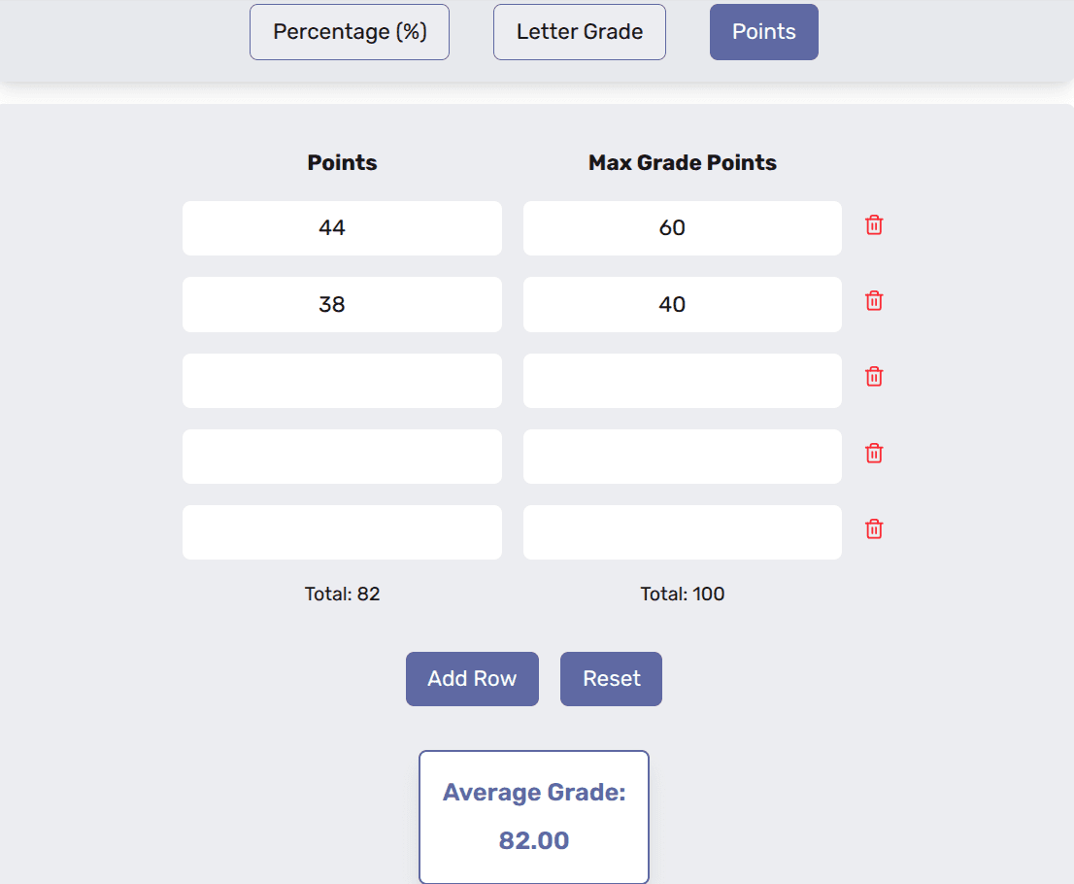Remove the fourth row via its trash icon

pyautogui.click(x=873, y=453)
